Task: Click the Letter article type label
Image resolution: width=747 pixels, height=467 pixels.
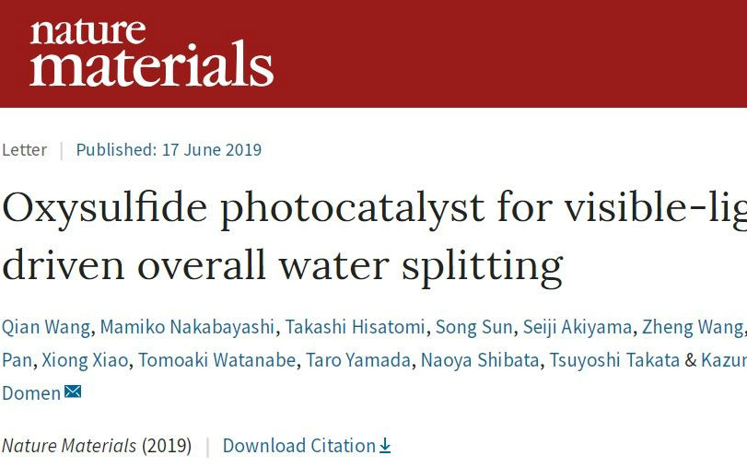Action: 24,149
